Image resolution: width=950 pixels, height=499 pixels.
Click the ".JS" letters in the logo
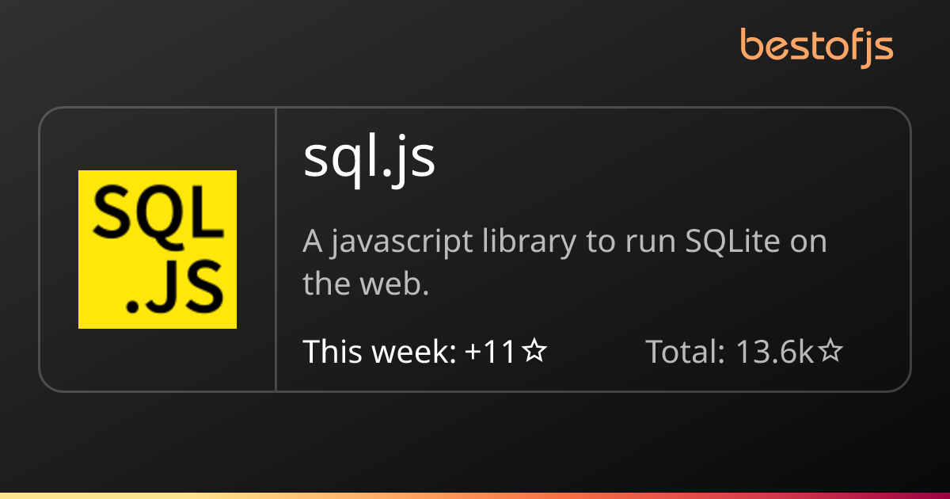174,288
